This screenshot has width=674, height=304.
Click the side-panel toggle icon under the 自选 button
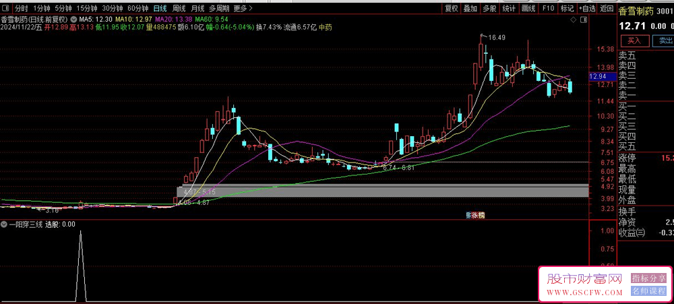pyautogui.click(x=583, y=20)
